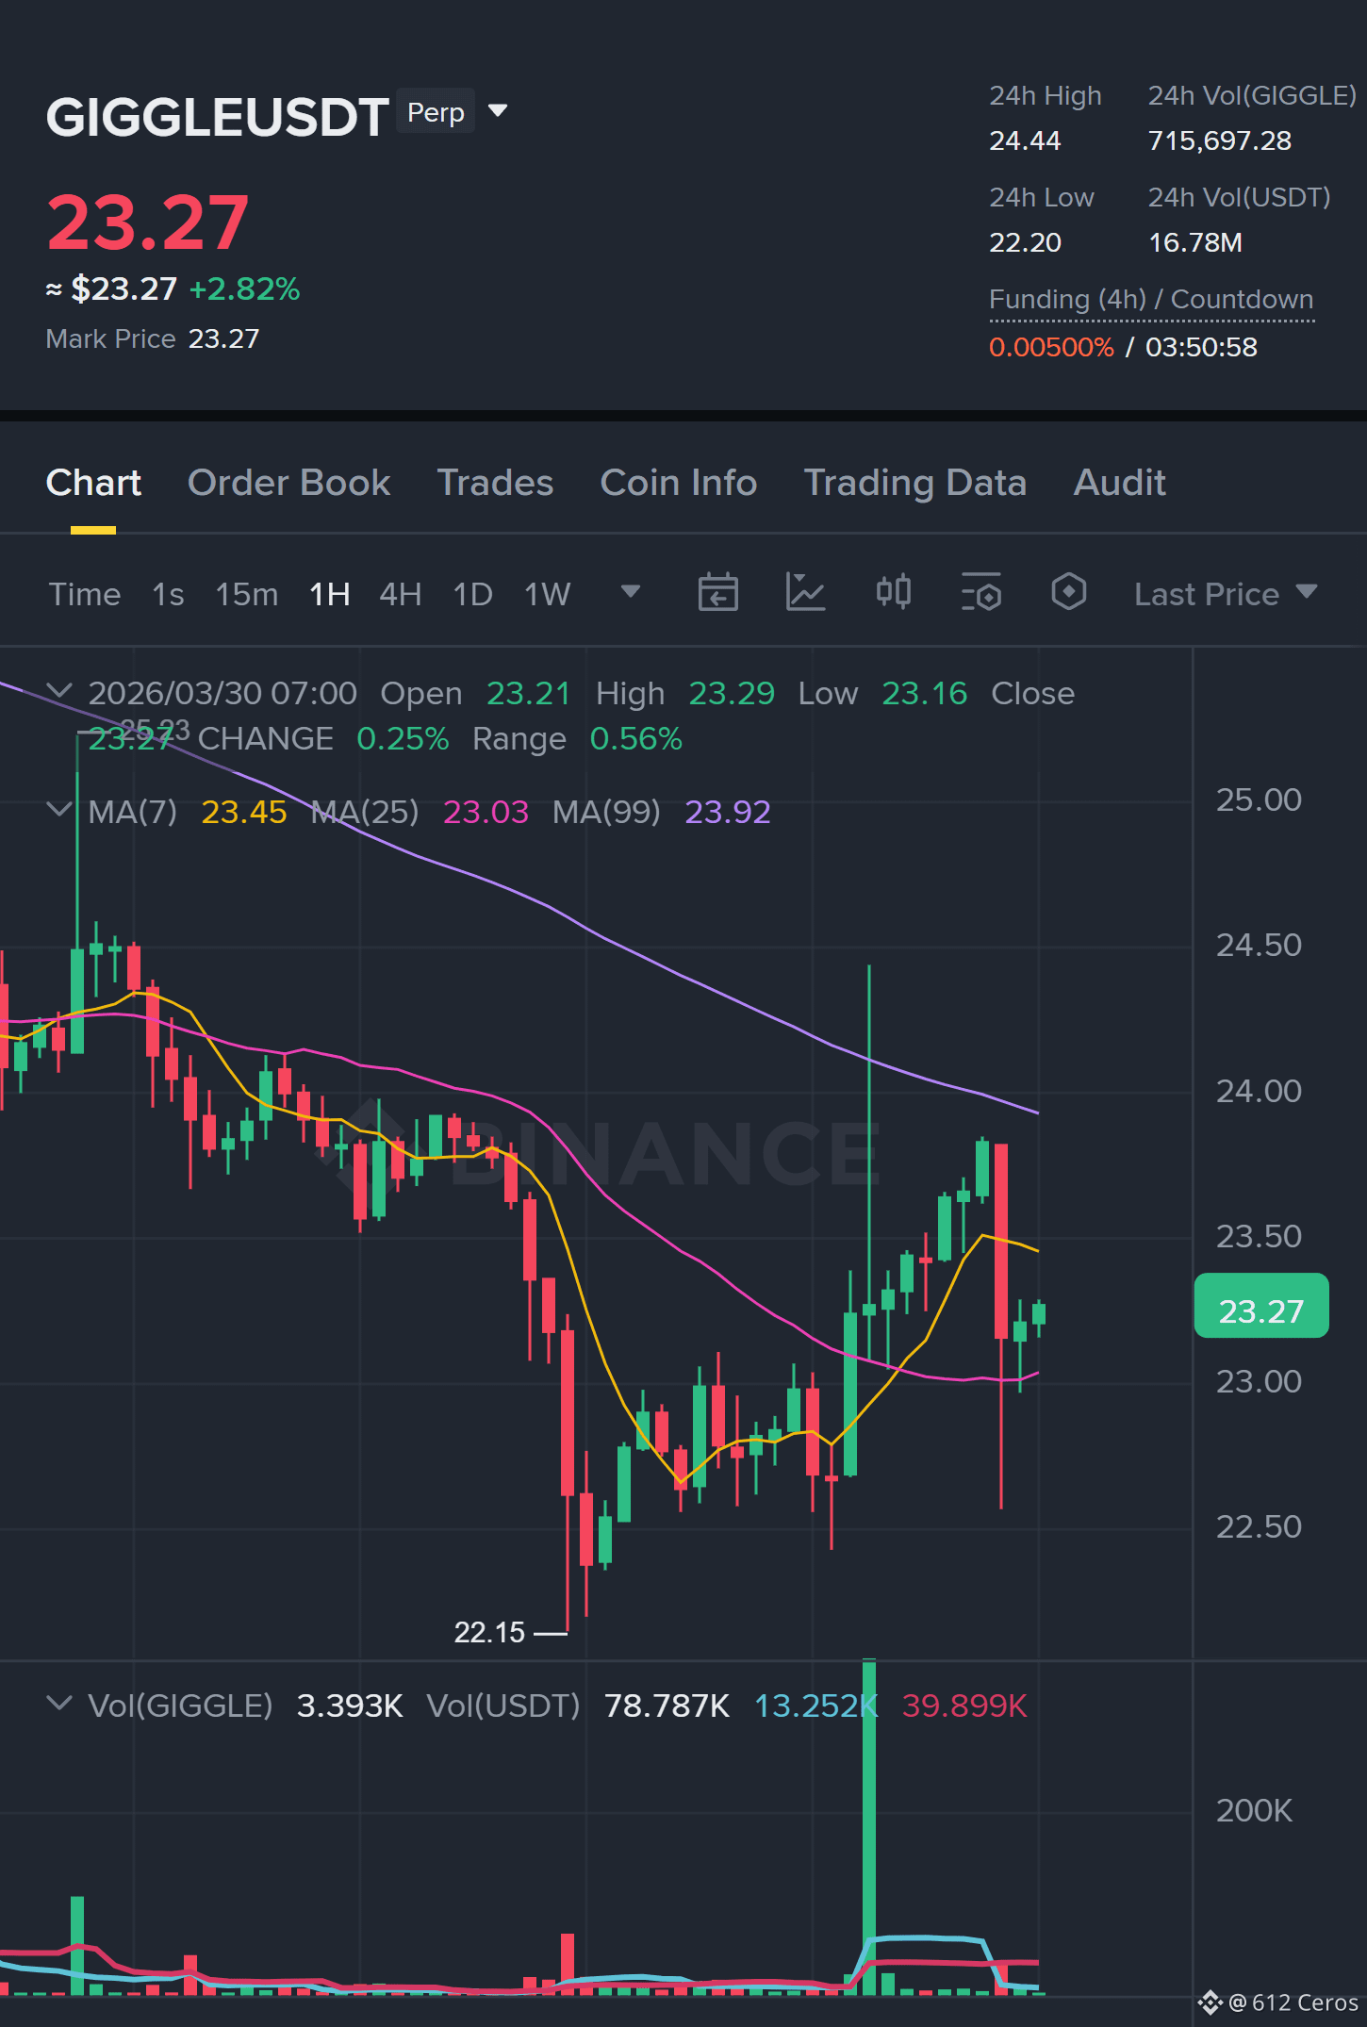Click the MA(99) purple value 23.92
This screenshot has height=2027, width=1367.
[728, 812]
